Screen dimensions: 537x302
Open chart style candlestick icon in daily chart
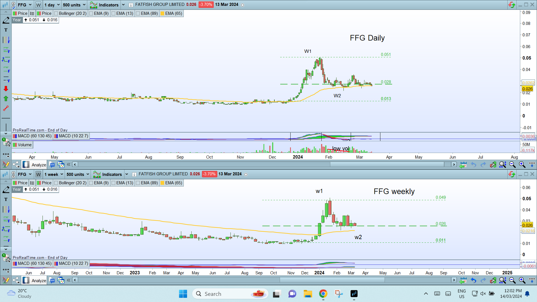(5, 5)
